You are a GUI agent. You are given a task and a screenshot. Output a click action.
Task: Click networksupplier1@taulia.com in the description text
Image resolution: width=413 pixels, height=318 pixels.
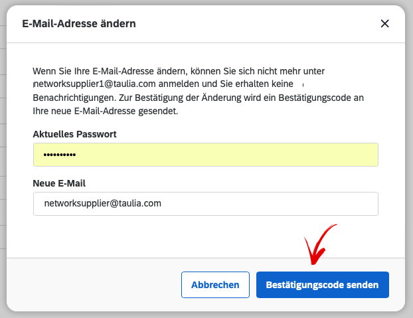pos(95,84)
